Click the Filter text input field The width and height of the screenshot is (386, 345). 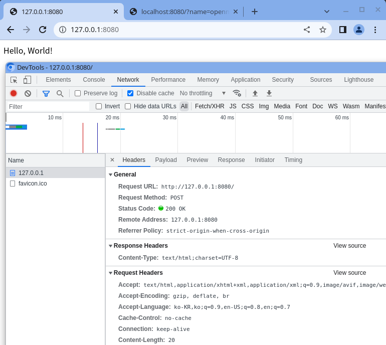pyautogui.click(x=48, y=106)
